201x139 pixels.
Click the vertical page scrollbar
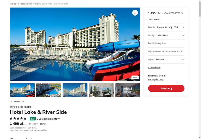pyautogui.click(x=200, y=69)
